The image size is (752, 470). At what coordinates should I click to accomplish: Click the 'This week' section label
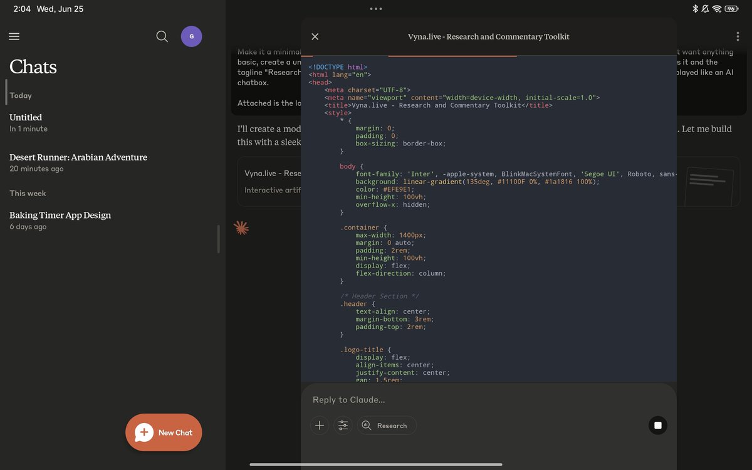[28, 193]
